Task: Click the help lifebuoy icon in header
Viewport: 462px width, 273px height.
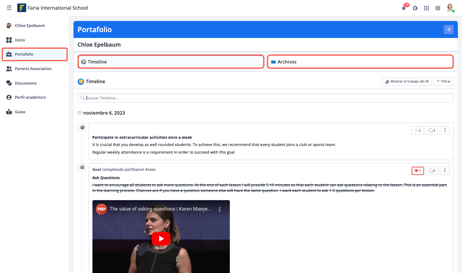Action: (438, 8)
